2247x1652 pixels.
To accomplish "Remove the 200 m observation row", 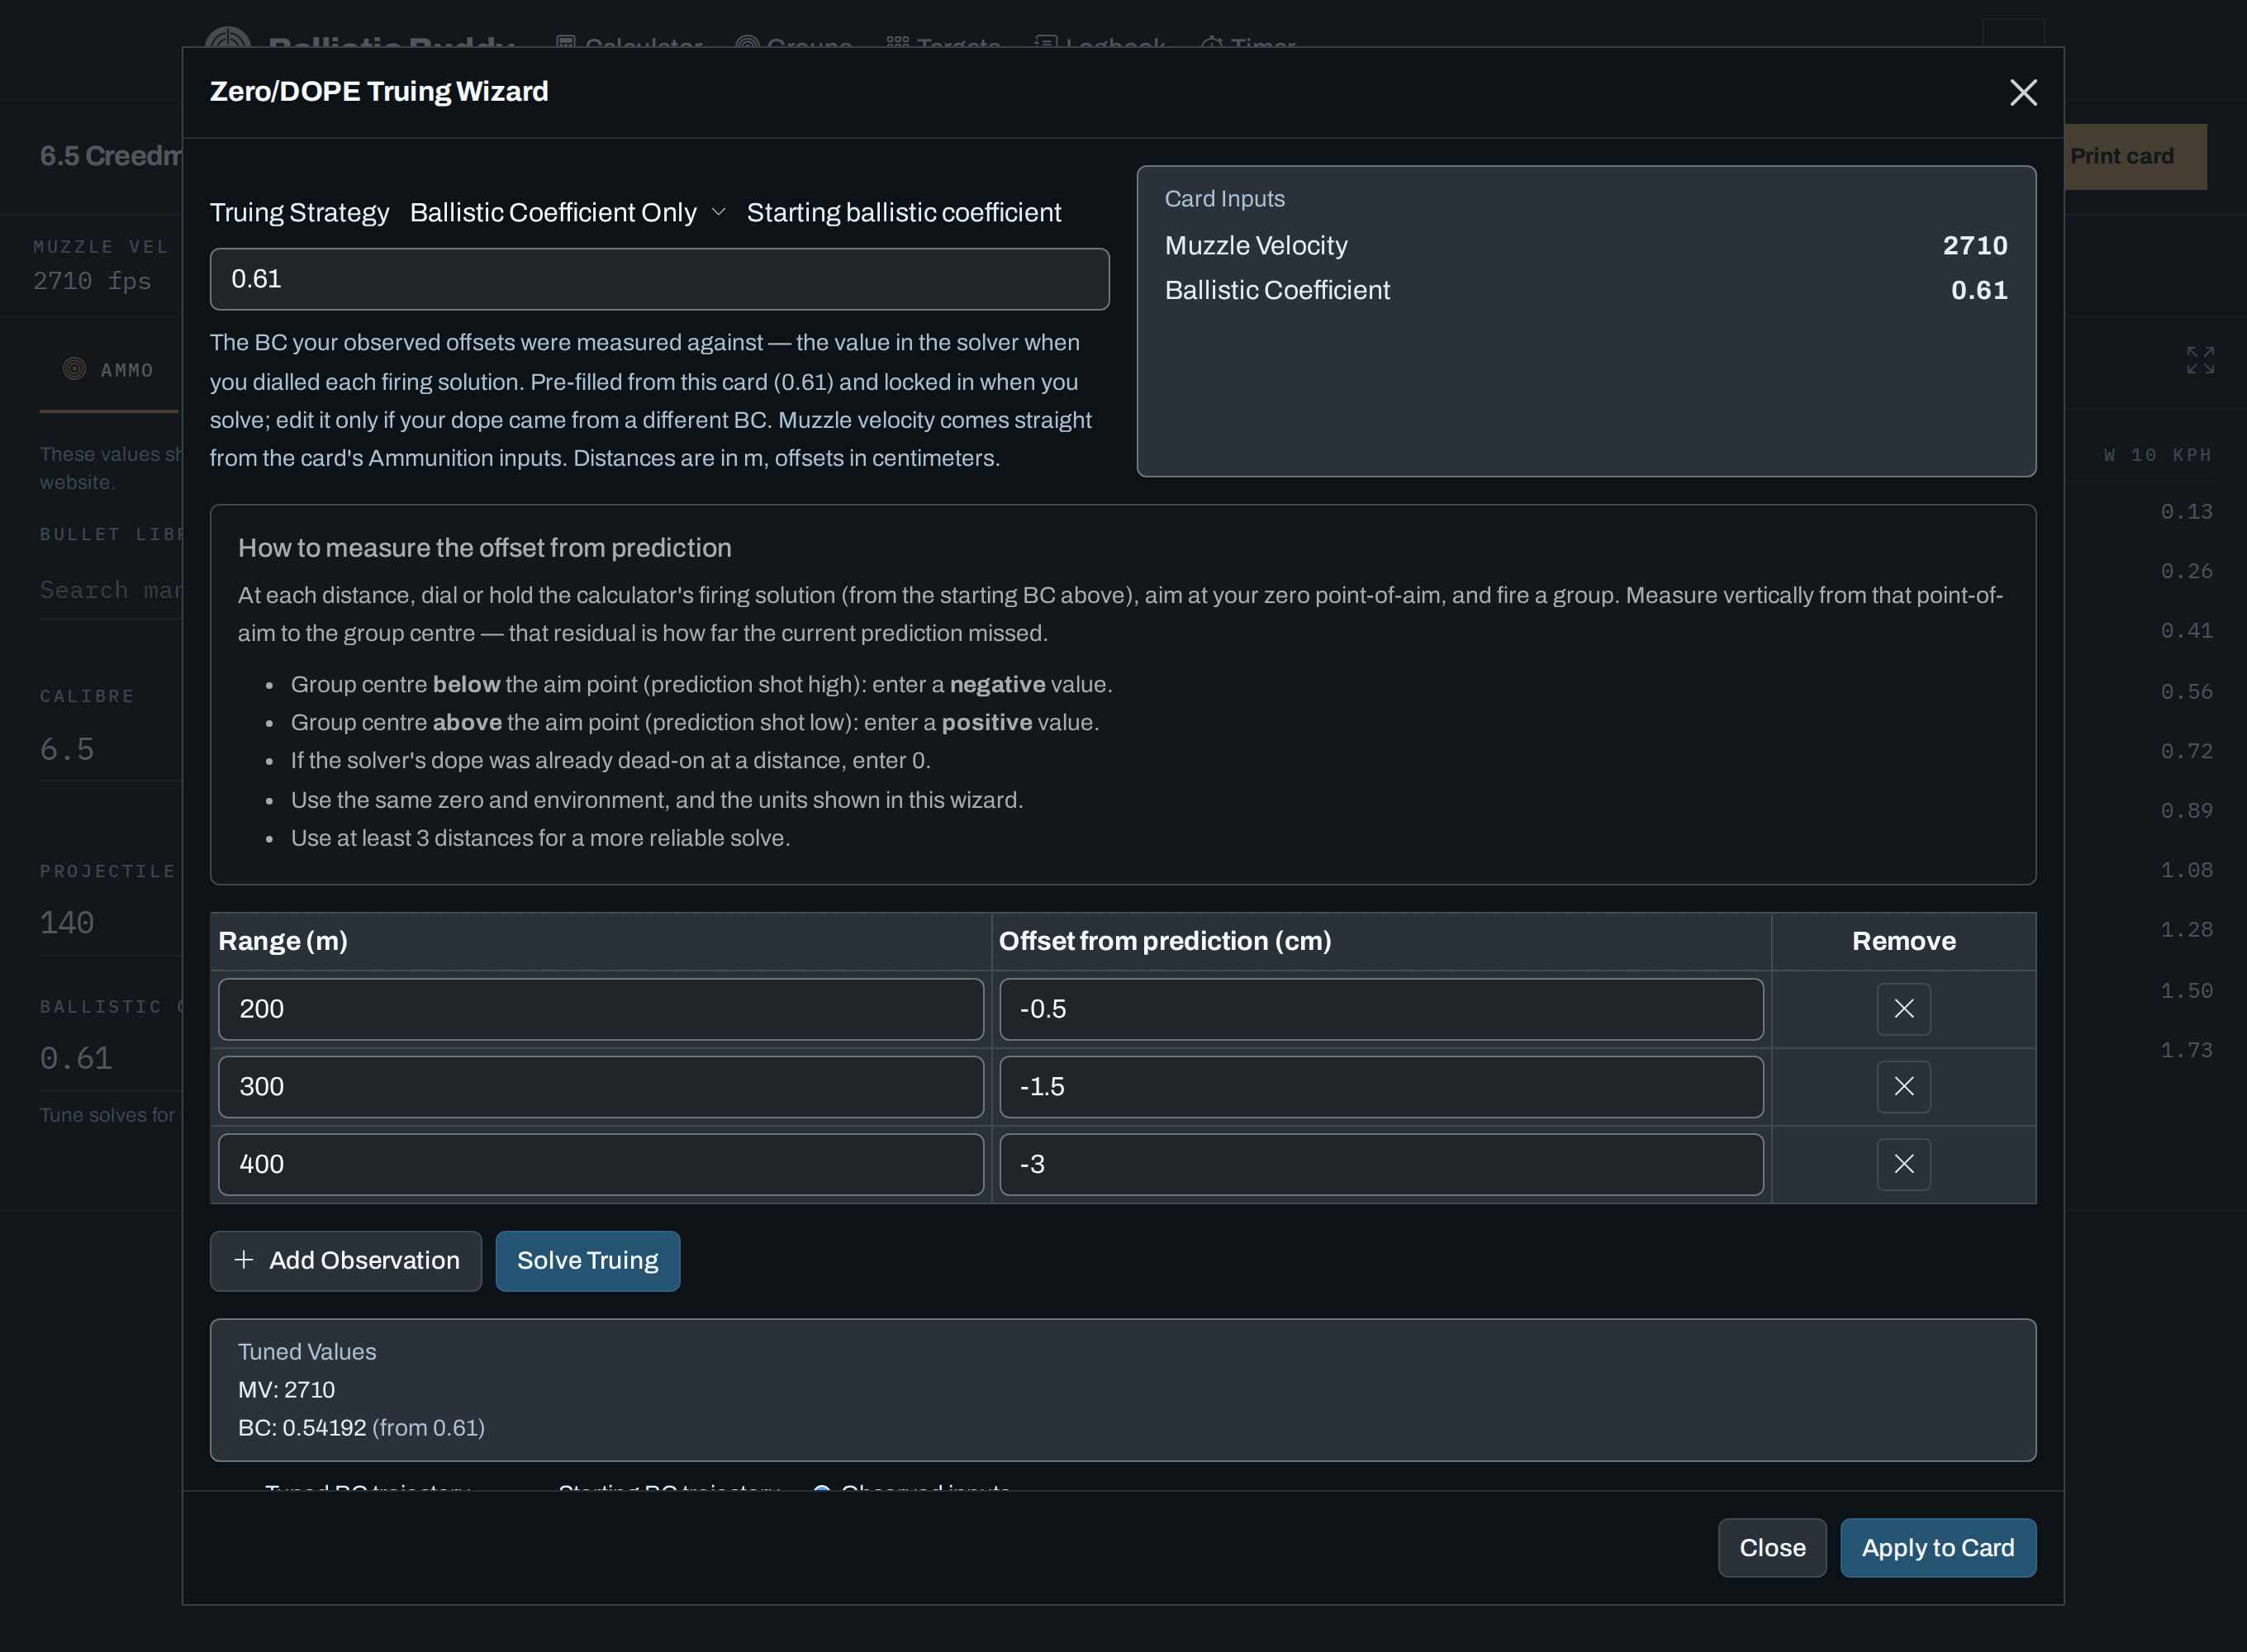I will (x=1903, y=1009).
